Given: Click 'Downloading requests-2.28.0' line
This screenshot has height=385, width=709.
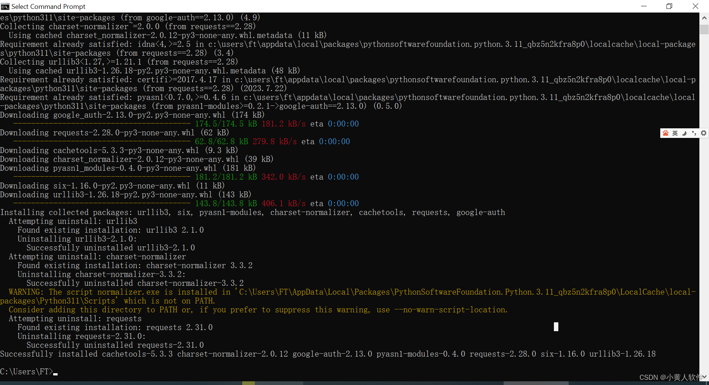Looking at the screenshot, I should tap(114, 133).
